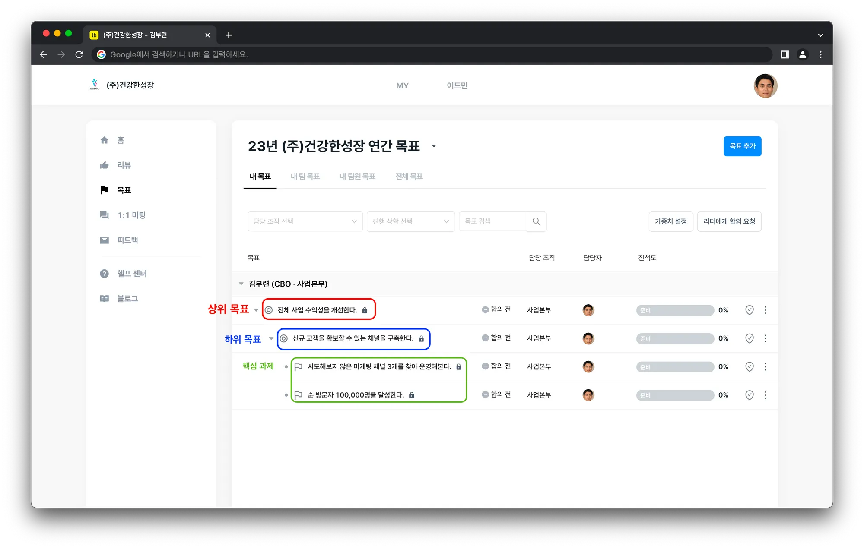Toggle check-in shield for 시도해보지 않은 마케팅 row
Image resolution: width=864 pixels, height=549 pixels.
[750, 367]
